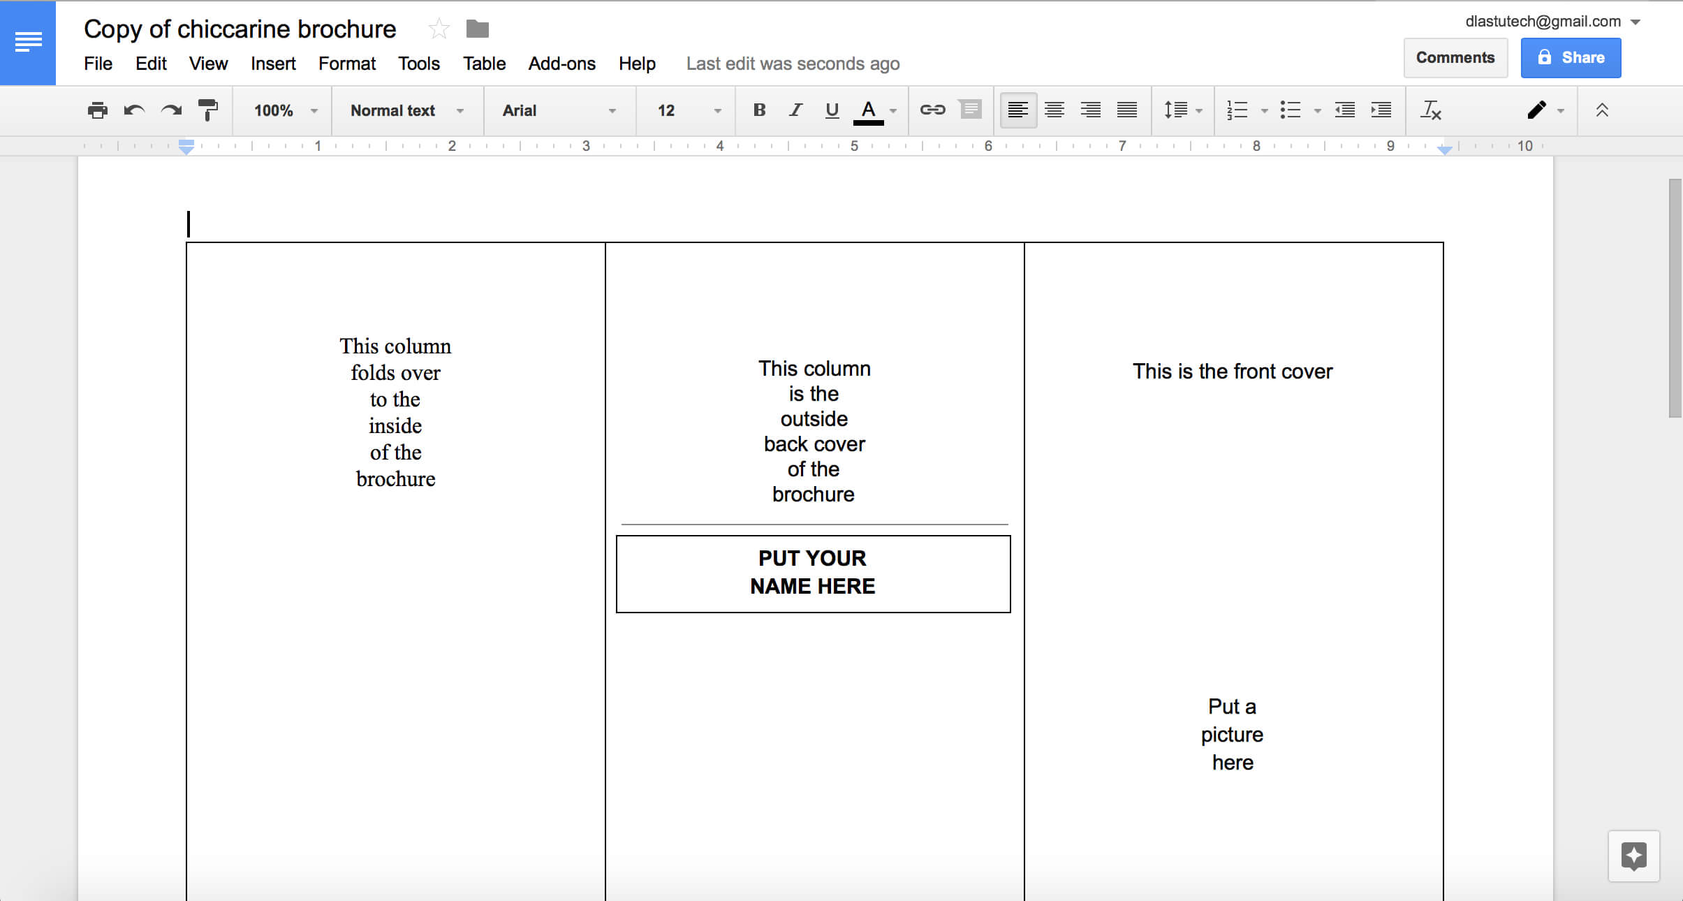Click inside the PUT YOUR NAME HERE field
This screenshot has width=1683, height=901.
pos(813,571)
